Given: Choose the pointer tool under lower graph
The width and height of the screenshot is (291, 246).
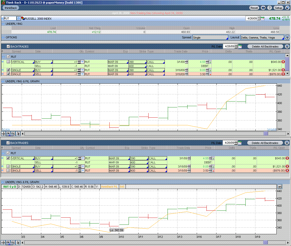Looking at the screenshot, I should [18, 242].
